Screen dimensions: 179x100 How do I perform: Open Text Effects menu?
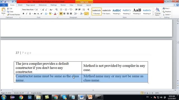click(46, 14)
